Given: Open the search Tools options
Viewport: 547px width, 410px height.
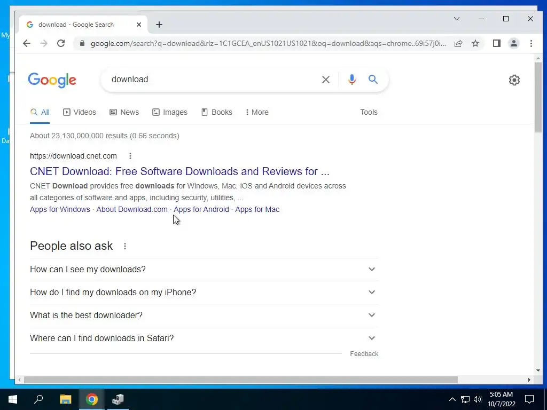Looking at the screenshot, I should (x=369, y=112).
